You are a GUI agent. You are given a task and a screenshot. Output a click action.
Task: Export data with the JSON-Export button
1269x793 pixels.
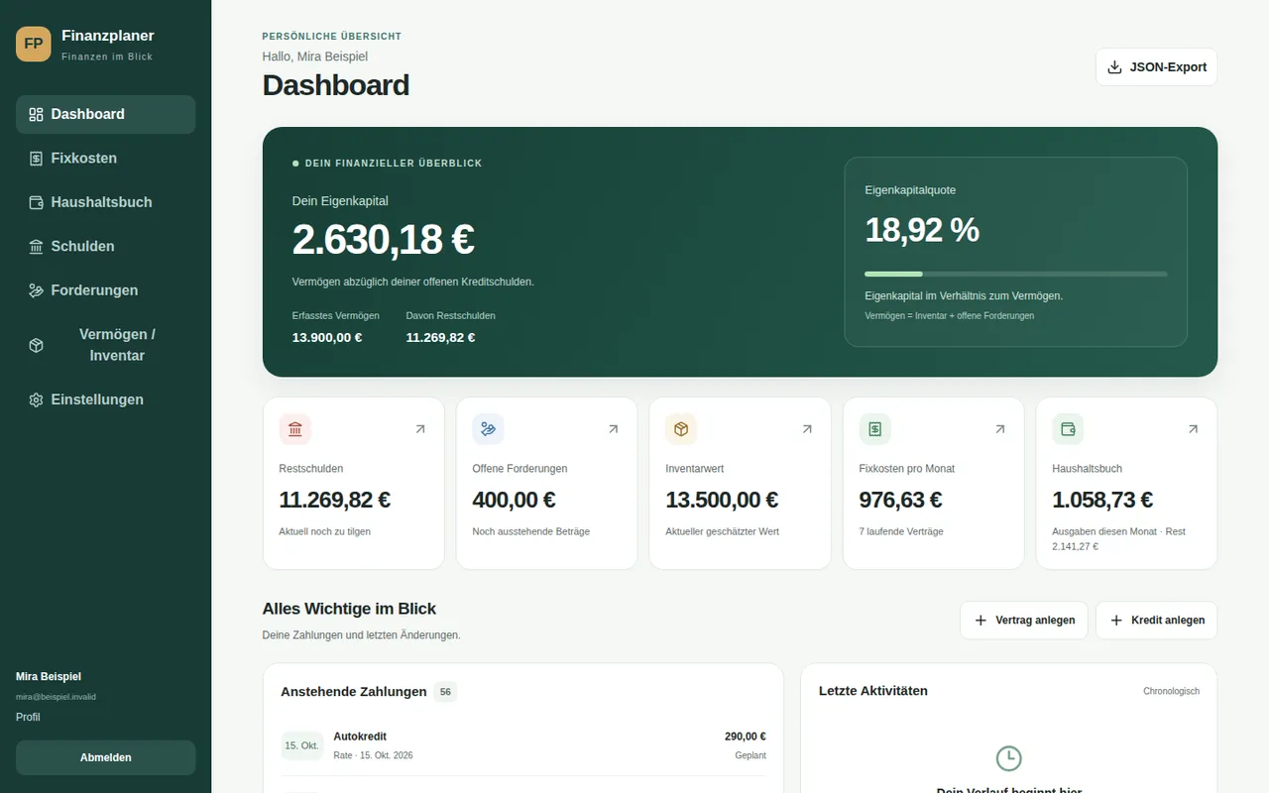(1156, 67)
